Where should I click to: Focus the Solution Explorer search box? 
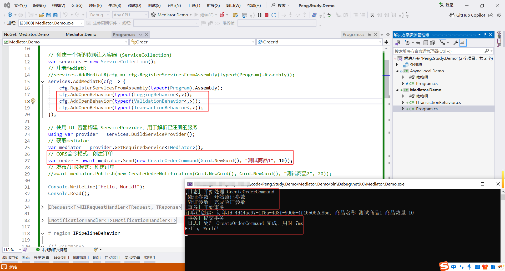(x=439, y=51)
